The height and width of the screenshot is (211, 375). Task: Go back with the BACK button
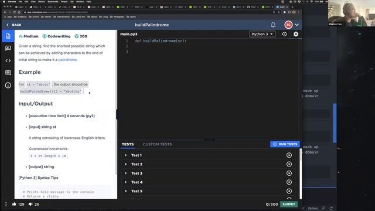pos(14,25)
